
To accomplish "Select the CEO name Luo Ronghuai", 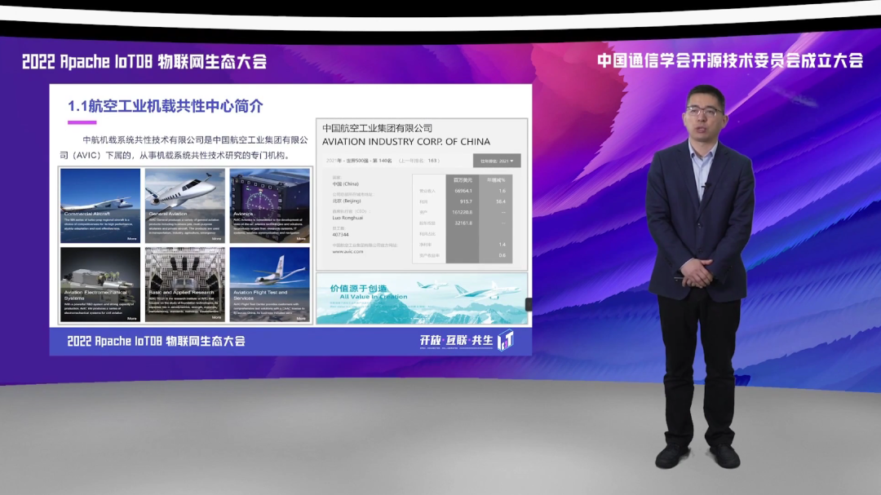I will tap(348, 218).
